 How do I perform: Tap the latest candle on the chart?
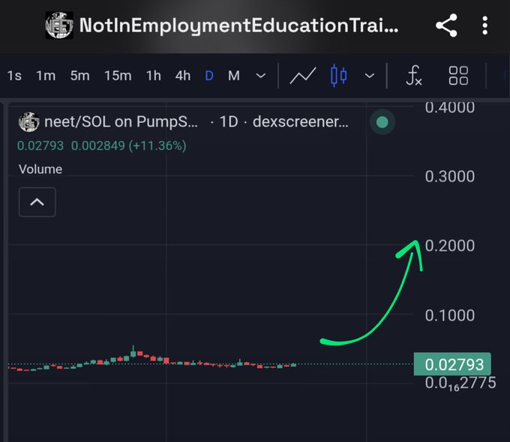click(294, 365)
